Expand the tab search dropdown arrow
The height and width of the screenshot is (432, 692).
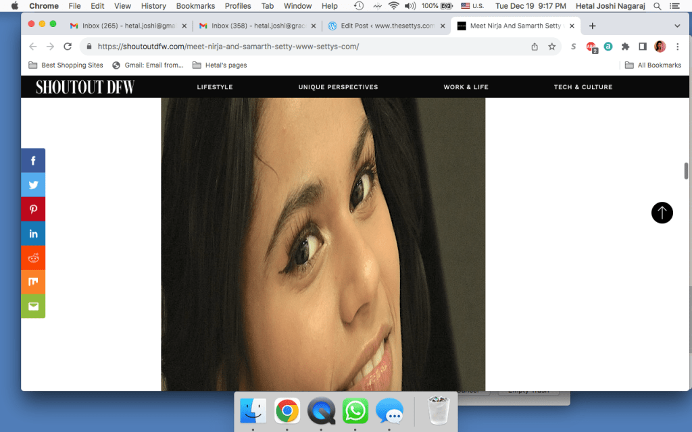[677, 26]
